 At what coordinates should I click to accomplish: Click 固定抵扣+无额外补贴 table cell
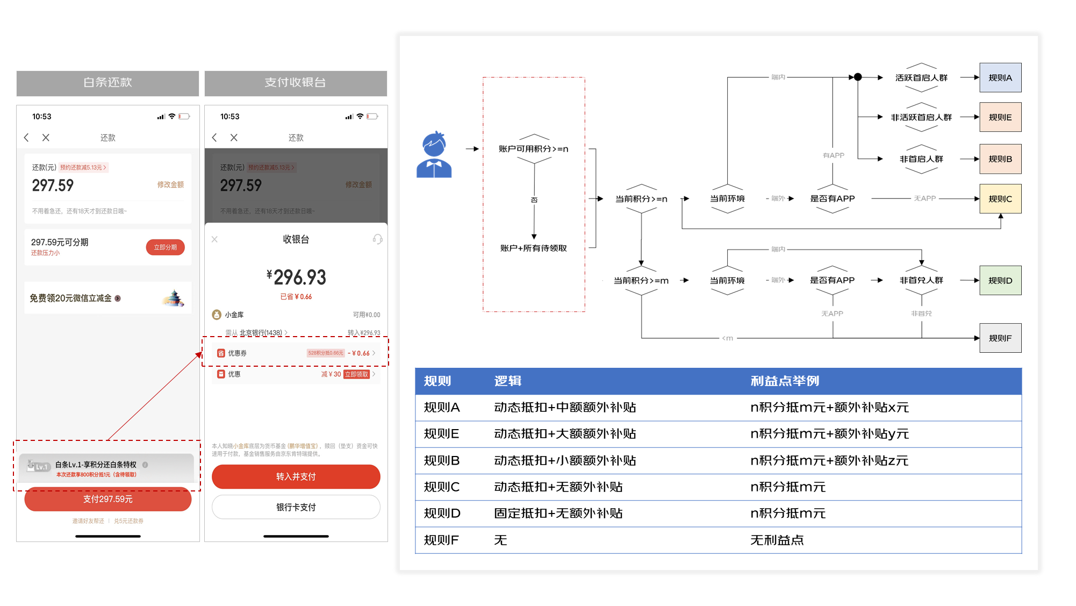click(x=558, y=514)
